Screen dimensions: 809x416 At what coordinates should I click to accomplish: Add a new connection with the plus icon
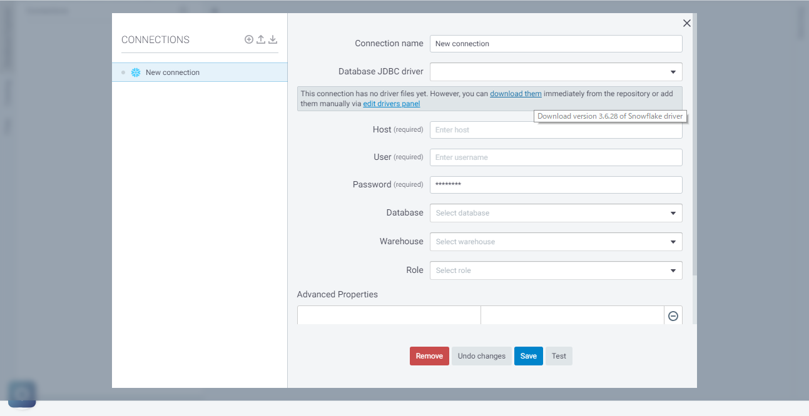[x=248, y=39]
